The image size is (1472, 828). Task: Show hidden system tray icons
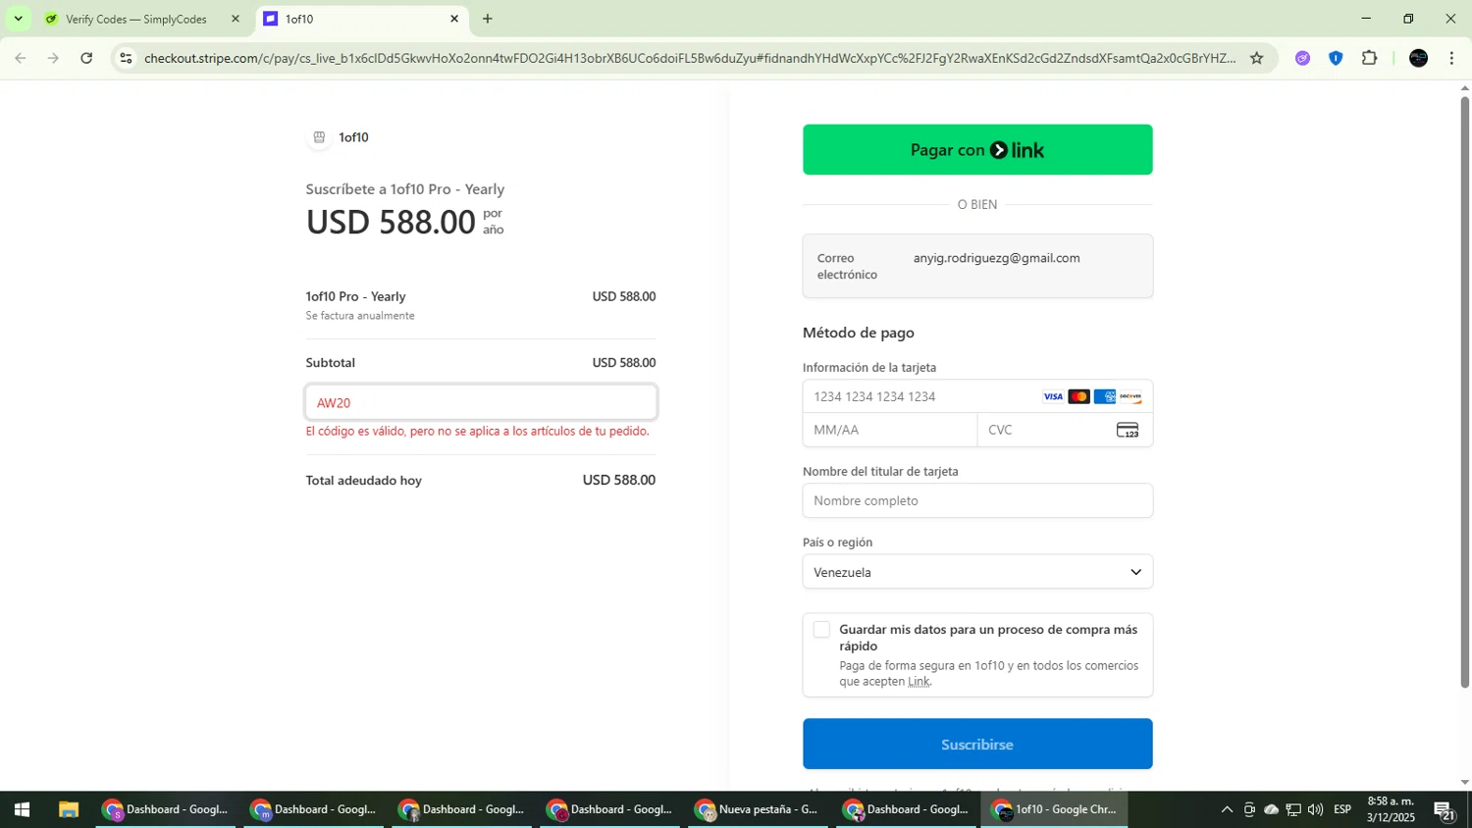point(1227,809)
